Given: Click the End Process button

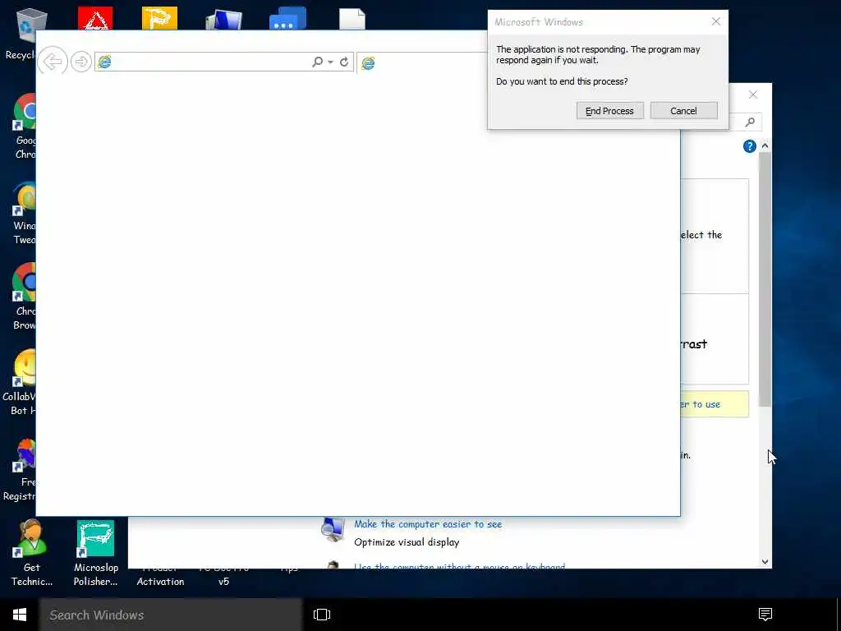Looking at the screenshot, I should (610, 111).
